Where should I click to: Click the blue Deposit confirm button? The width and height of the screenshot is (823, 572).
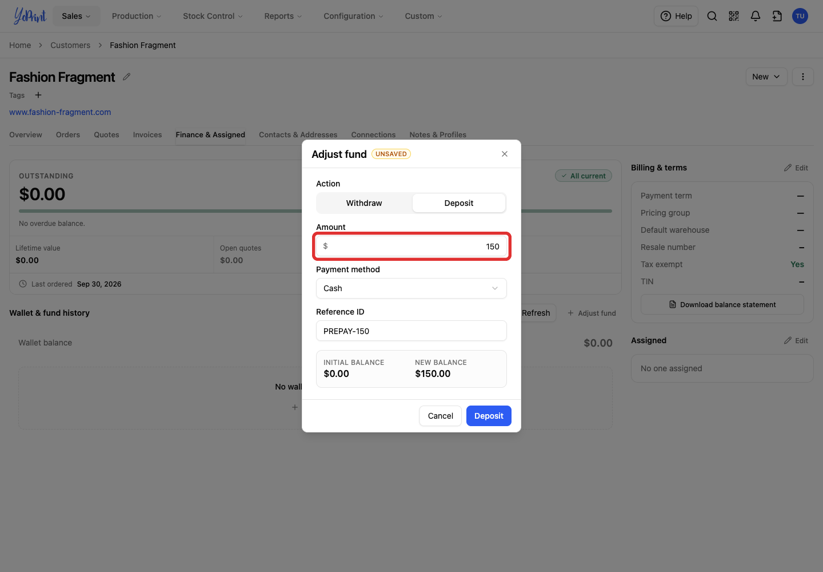point(489,416)
